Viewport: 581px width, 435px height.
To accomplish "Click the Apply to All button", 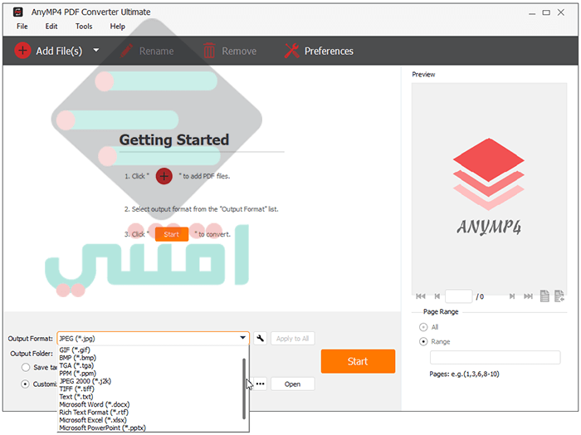I will [x=293, y=339].
